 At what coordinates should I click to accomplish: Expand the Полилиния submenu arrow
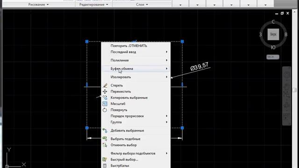pos(167,60)
